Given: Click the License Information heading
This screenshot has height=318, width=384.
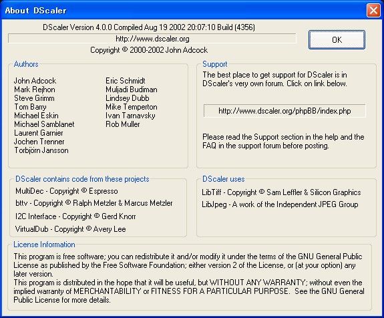Looking at the screenshot, I should [x=44, y=245].
